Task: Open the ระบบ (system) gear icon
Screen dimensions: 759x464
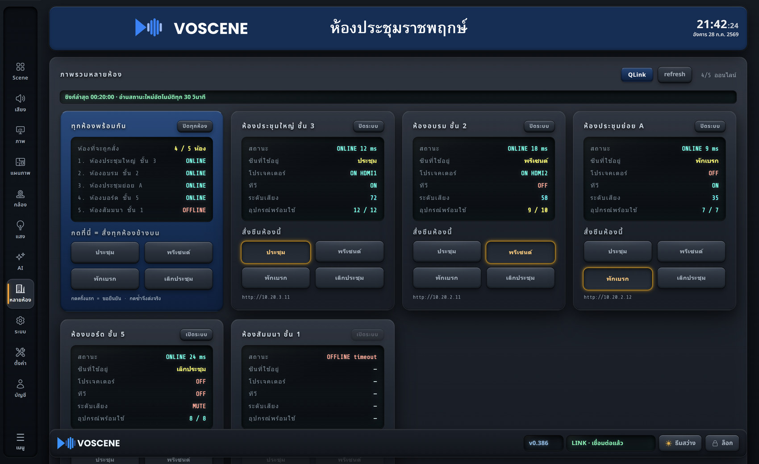Action: click(x=20, y=325)
